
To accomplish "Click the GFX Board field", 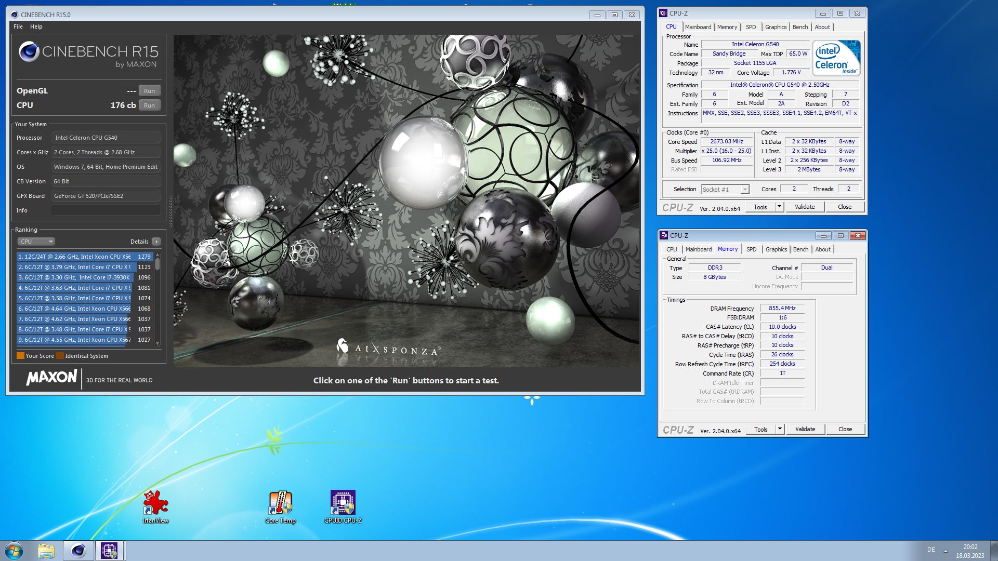I will click(106, 196).
